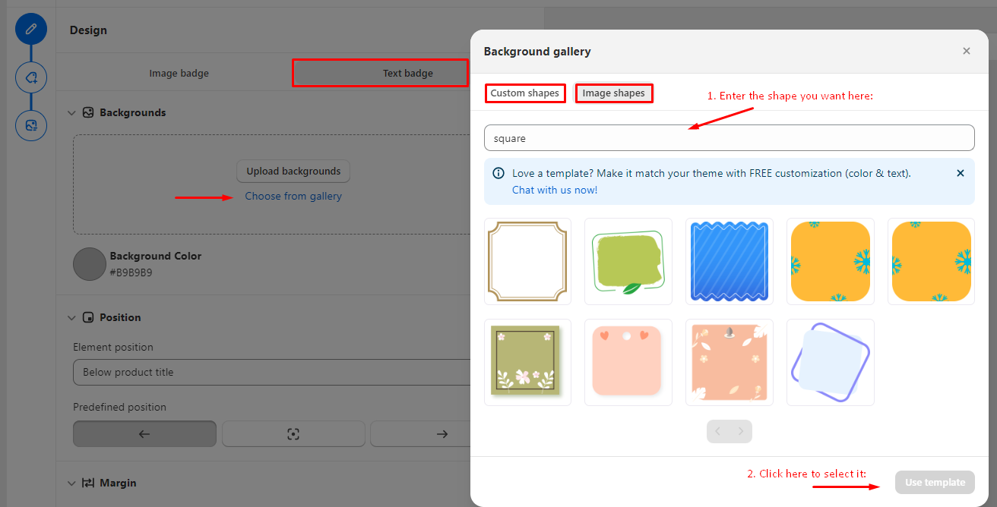Expand the Margin section
This screenshot has height=507, width=997.
pos(72,483)
